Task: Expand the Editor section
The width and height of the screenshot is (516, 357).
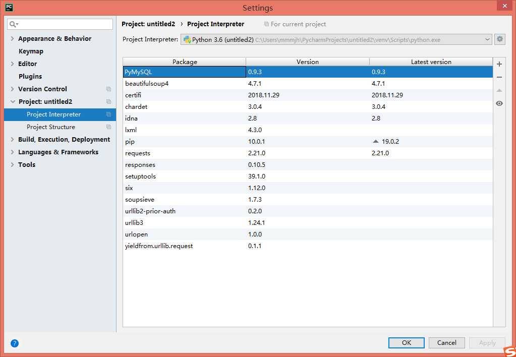Action: pos(12,64)
